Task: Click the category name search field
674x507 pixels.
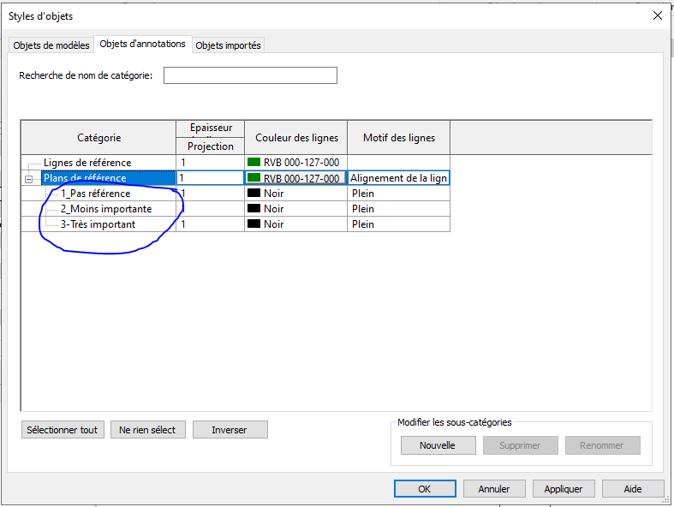Action: click(x=250, y=76)
